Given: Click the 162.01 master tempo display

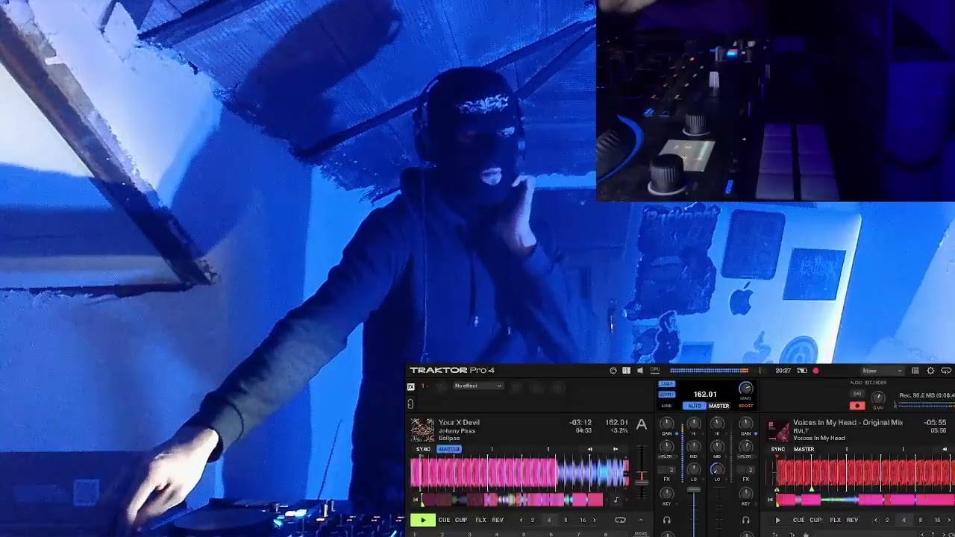Looking at the screenshot, I should coord(705,395).
